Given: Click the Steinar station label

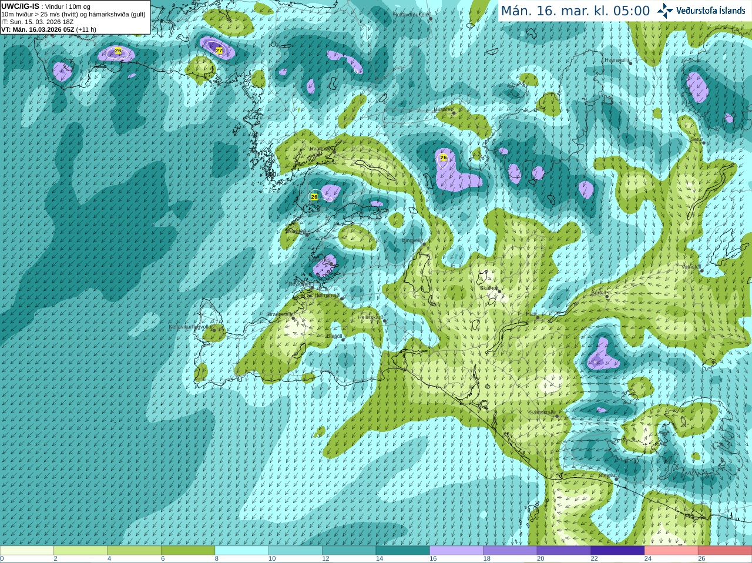Looking at the screenshot, I should point(607,475).
